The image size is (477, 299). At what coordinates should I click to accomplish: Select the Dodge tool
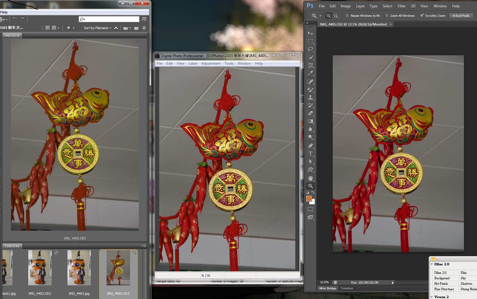tap(311, 137)
